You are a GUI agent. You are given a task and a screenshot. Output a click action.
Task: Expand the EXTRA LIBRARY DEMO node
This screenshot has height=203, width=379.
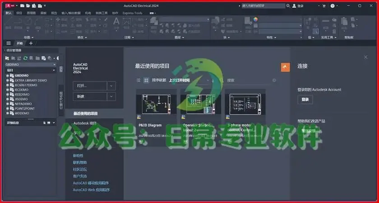point(8,80)
